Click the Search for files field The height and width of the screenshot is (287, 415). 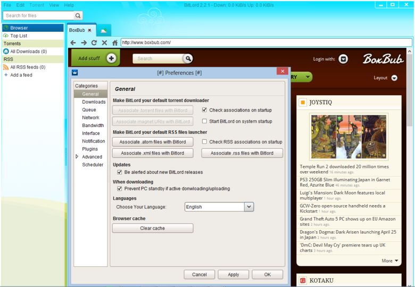click(39, 15)
